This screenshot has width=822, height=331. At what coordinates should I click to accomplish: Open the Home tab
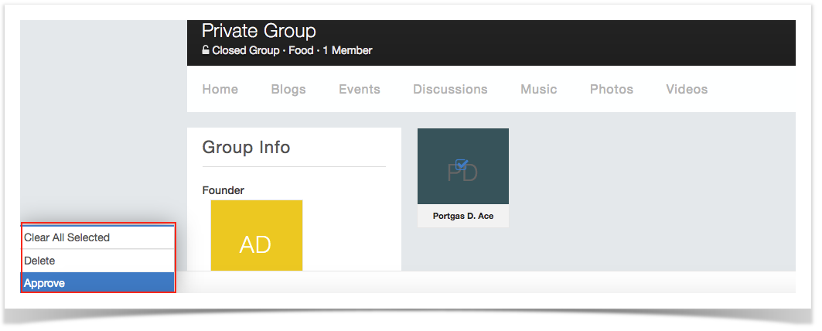click(220, 89)
